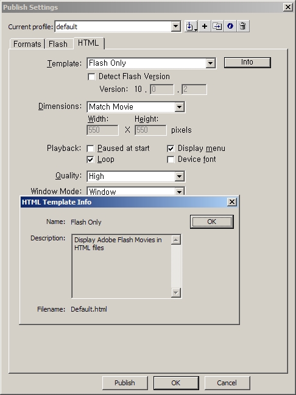
Task: Switch to the Flash tab
Action: tap(58, 44)
